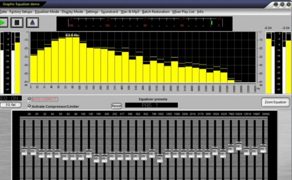Click the Stop square button

[17, 22]
